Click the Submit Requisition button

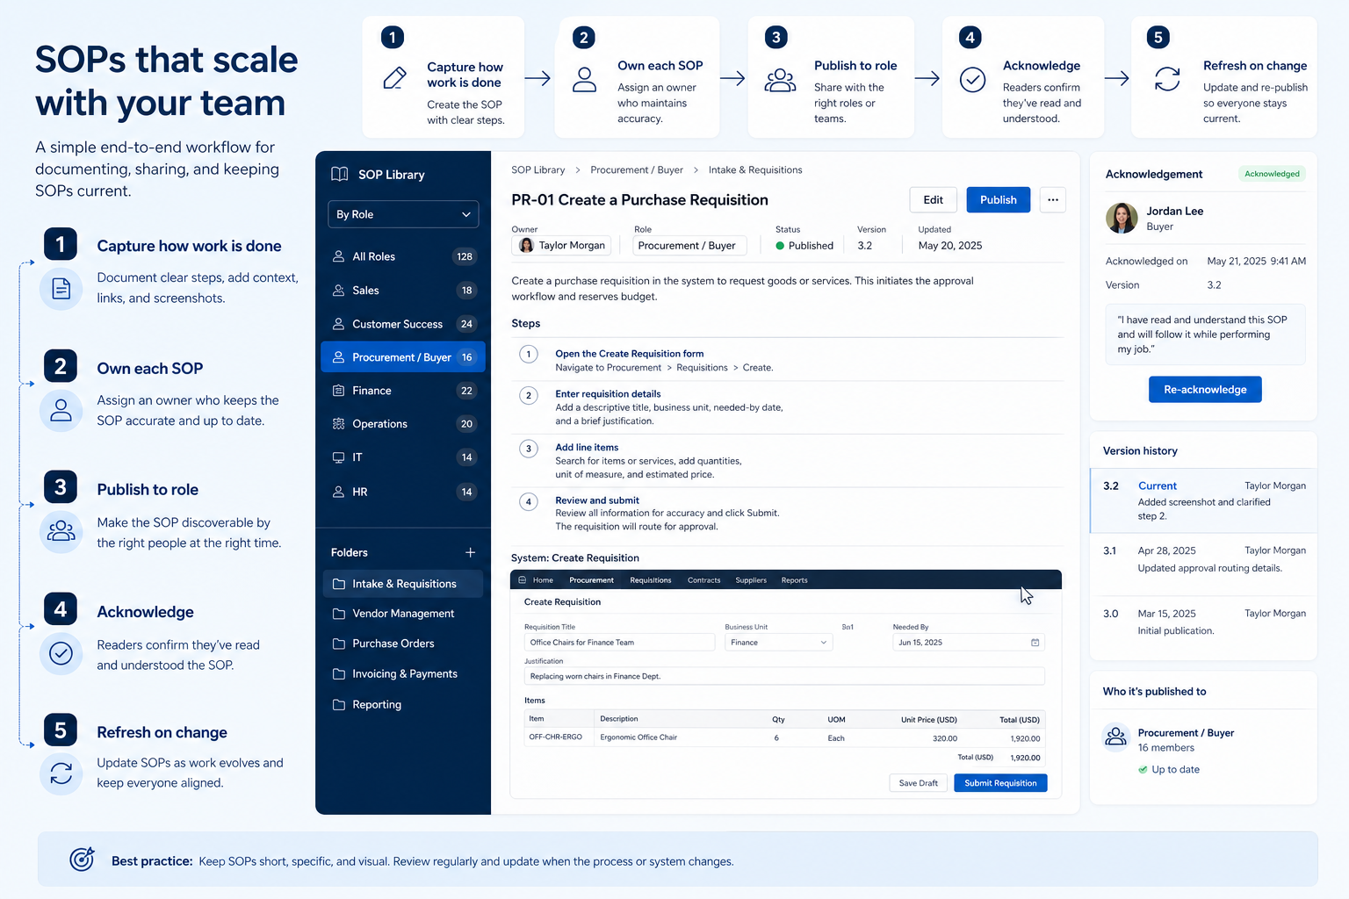[1000, 783]
